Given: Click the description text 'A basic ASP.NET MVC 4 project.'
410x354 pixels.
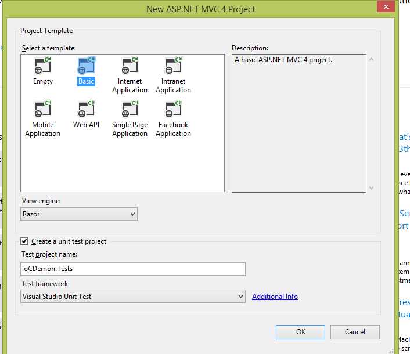Looking at the screenshot, I should click(283, 60).
